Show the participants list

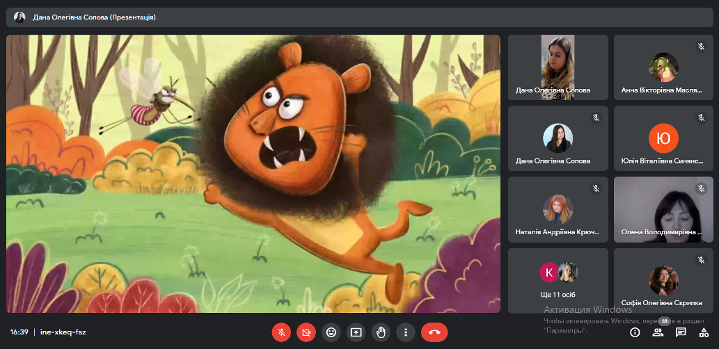(x=658, y=332)
